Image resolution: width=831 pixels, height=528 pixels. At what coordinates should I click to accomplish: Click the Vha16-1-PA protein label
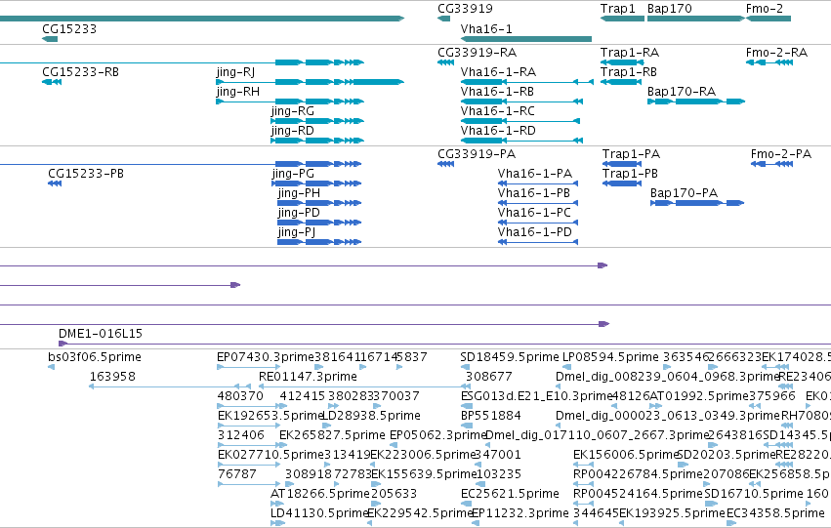coord(535,174)
